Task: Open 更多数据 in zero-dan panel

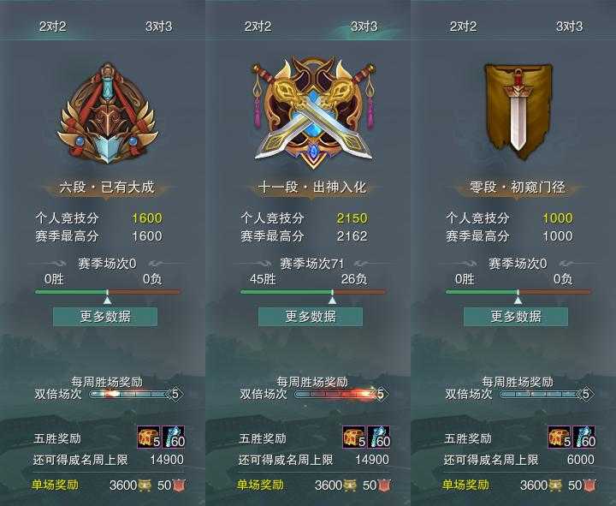Action: (516, 317)
